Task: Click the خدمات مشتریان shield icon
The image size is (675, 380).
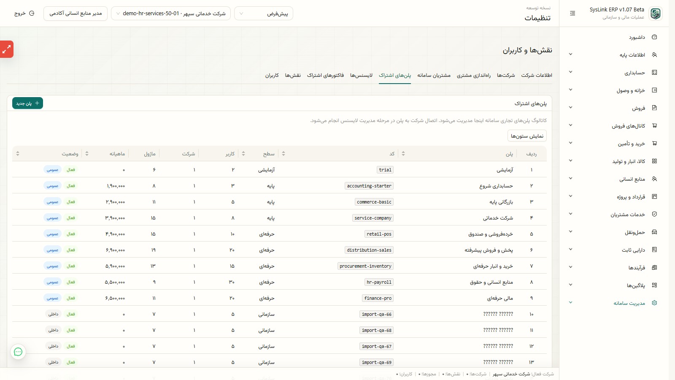Action: click(x=654, y=214)
